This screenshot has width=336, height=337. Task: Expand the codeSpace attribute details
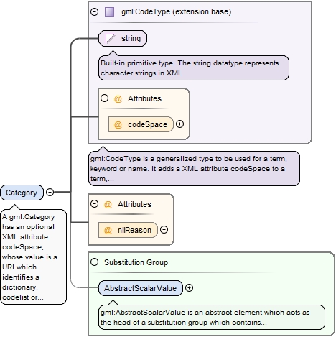[x=180, y=124]
